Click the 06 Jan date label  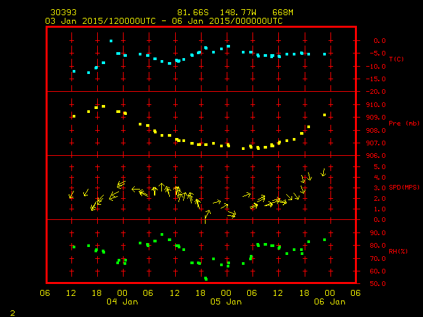330,302
